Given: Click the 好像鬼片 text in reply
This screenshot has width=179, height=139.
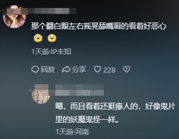Looking at the screenshot, I should [x=160, y=106].
